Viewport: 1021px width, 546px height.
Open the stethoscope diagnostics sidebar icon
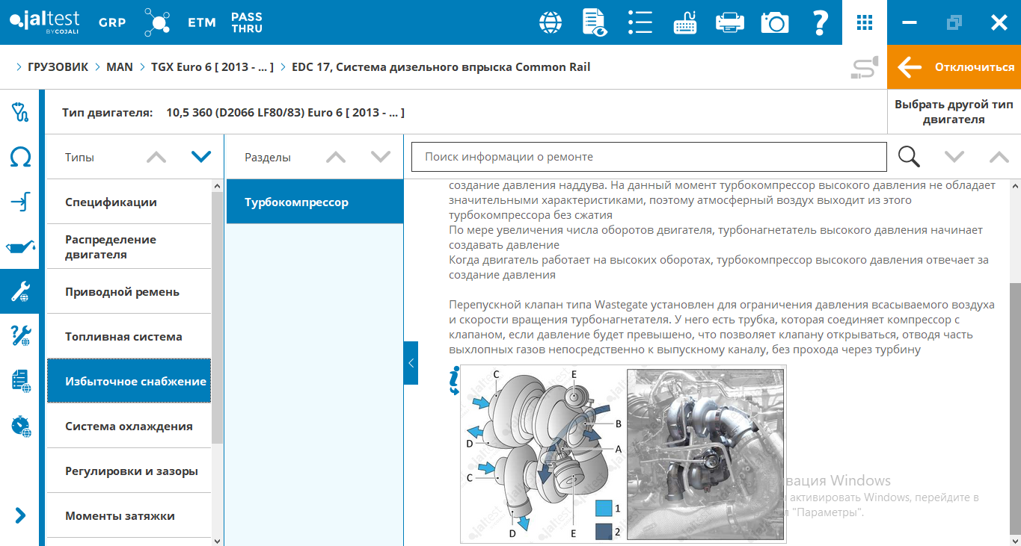point(20,112)
